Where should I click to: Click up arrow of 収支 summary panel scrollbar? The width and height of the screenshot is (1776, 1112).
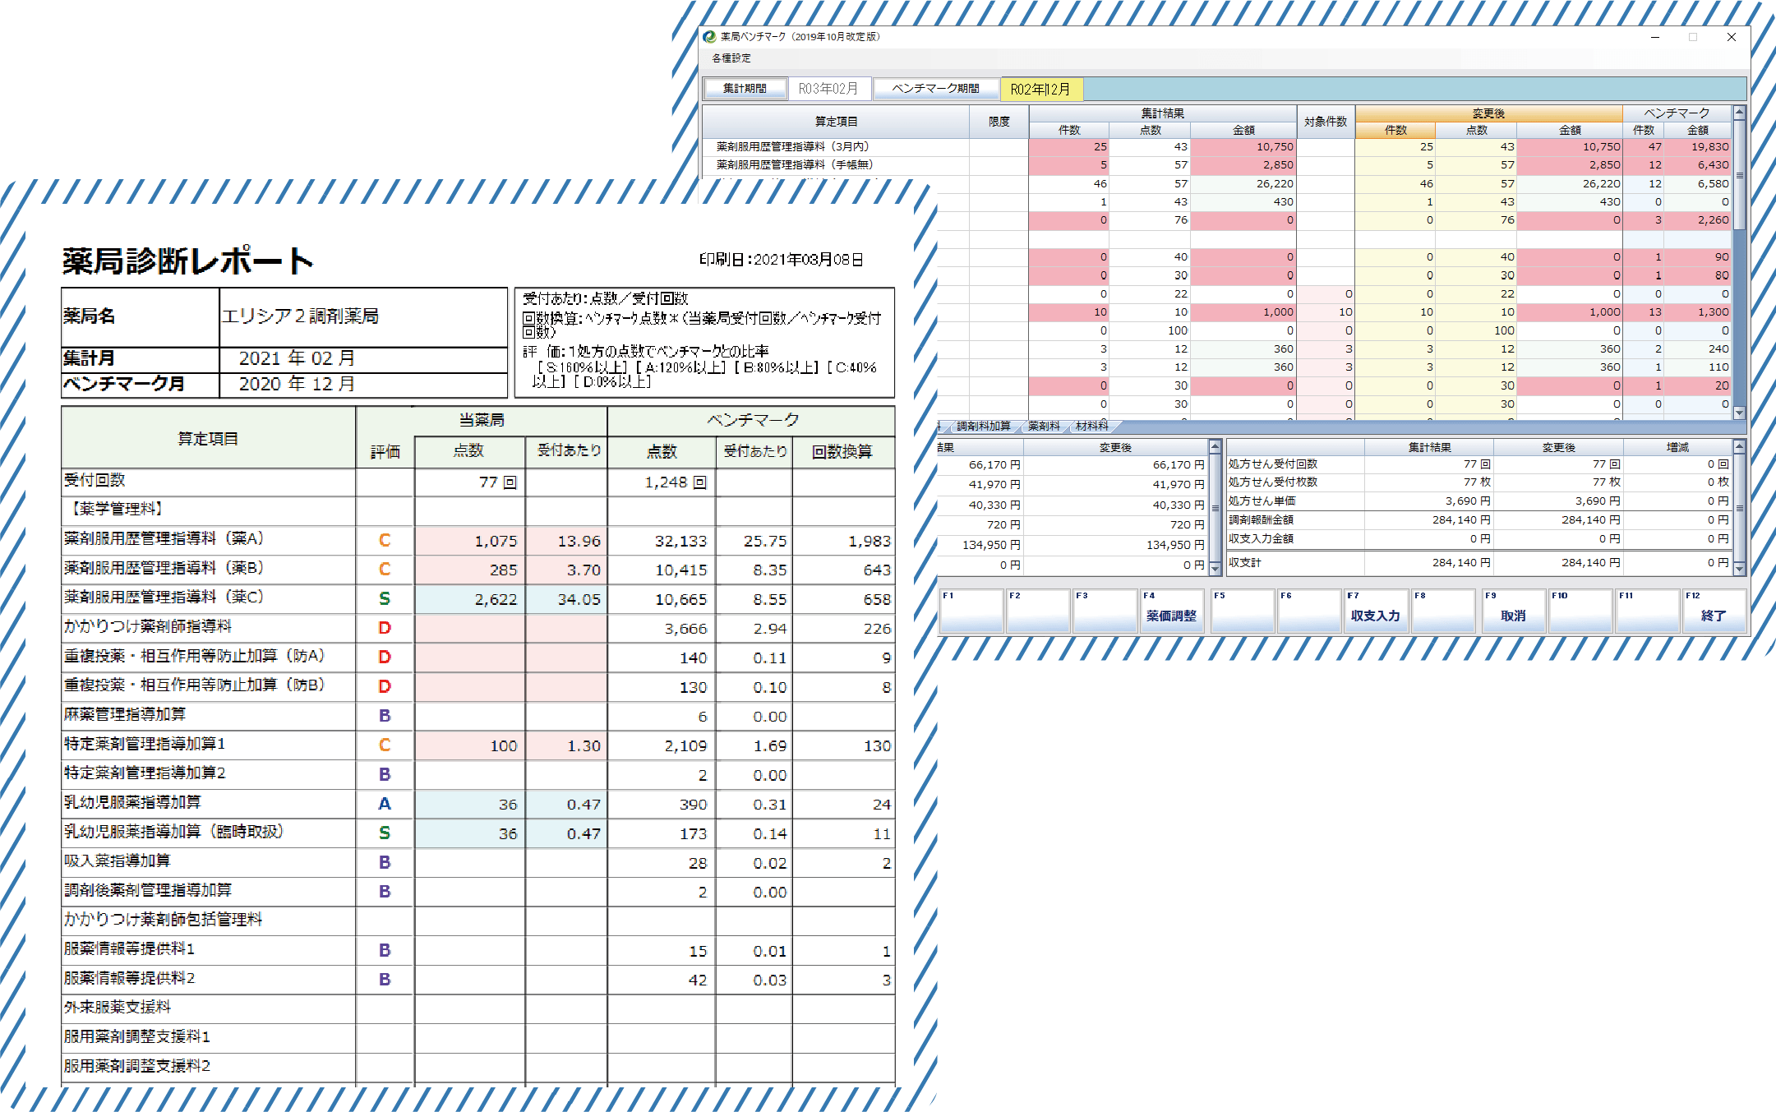(1739, 446)
